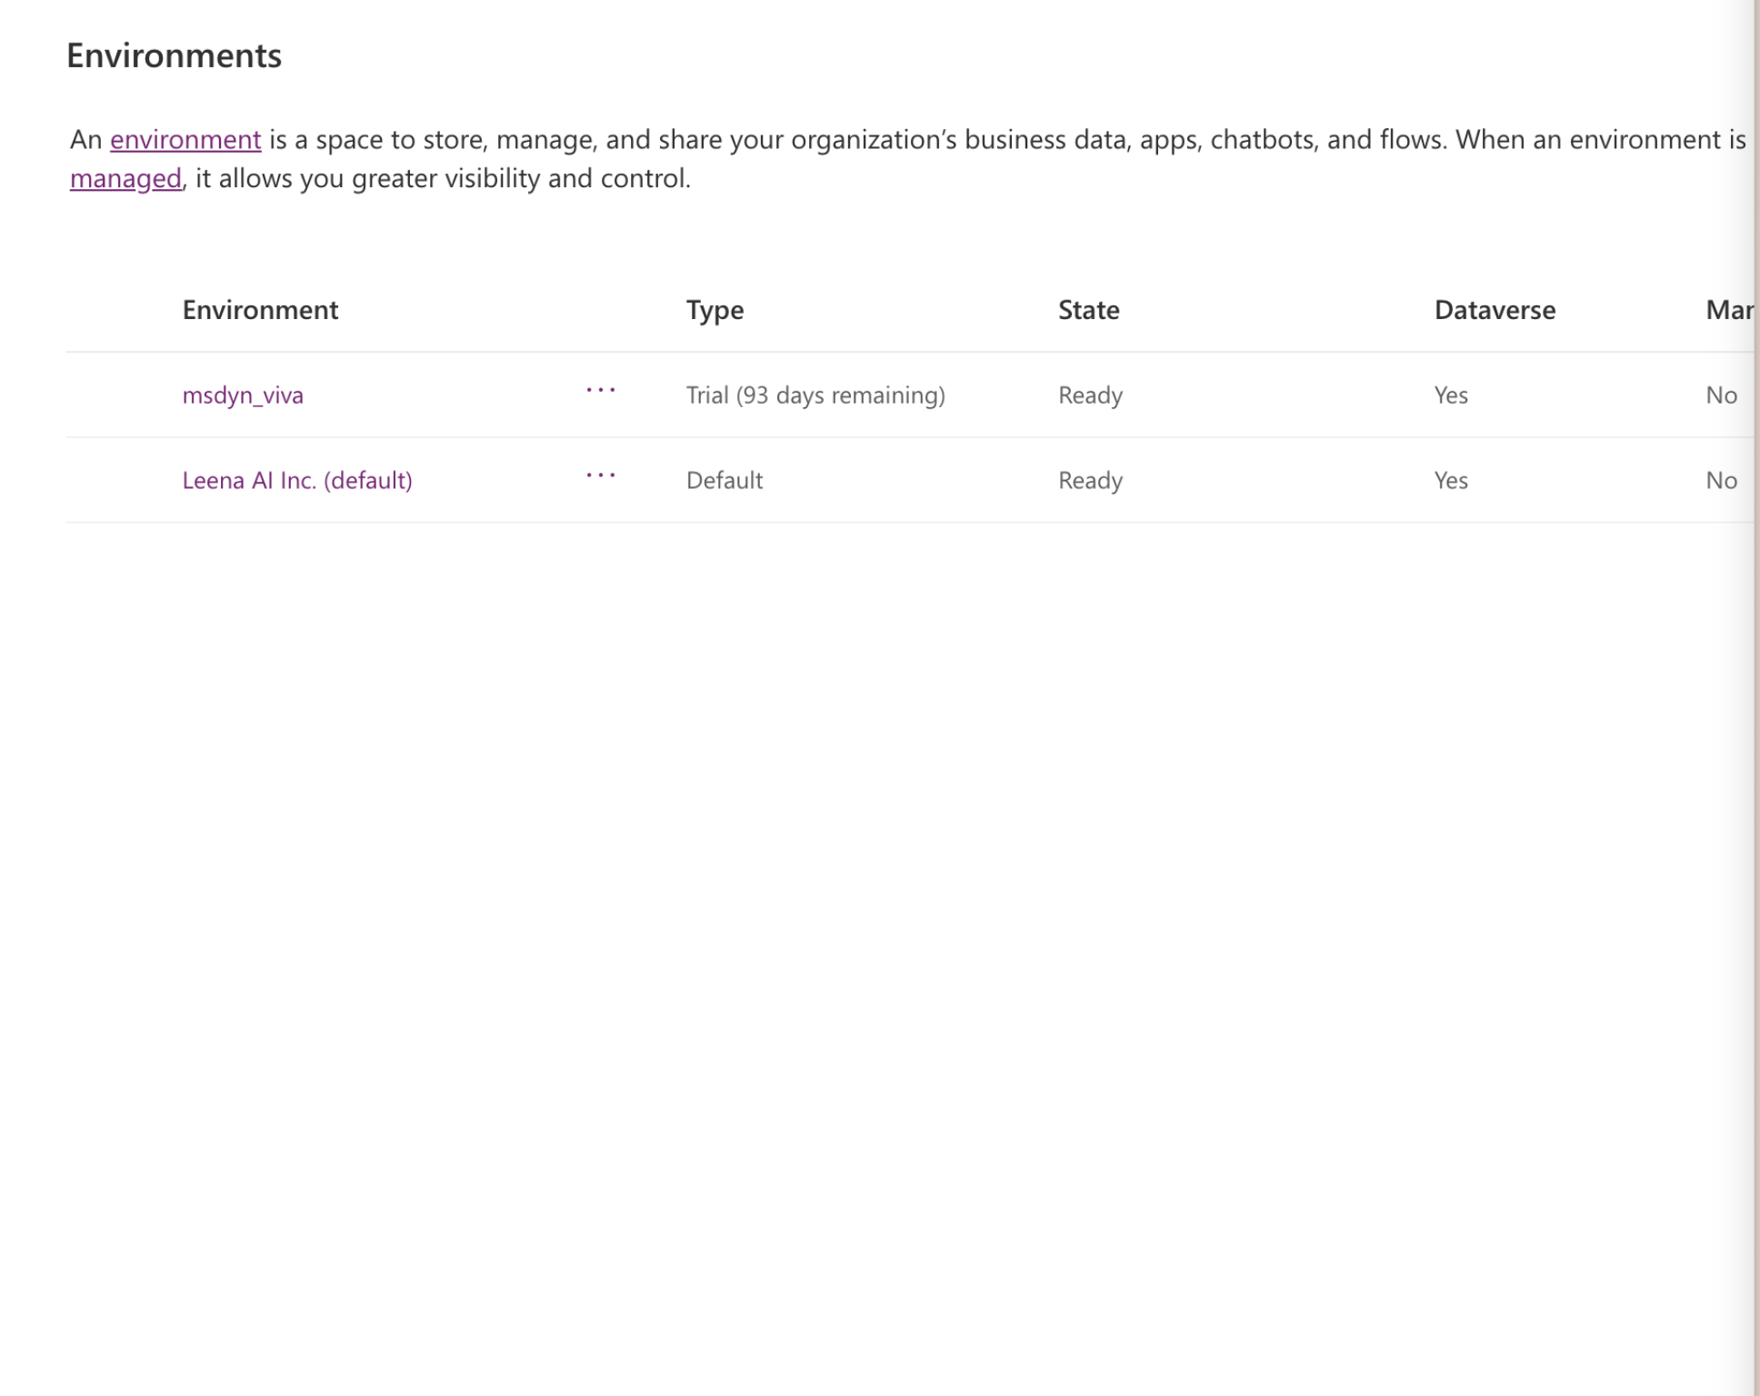Click Managed No in Leena AI row
1760x1396 pixels.
coord(1721,480)
